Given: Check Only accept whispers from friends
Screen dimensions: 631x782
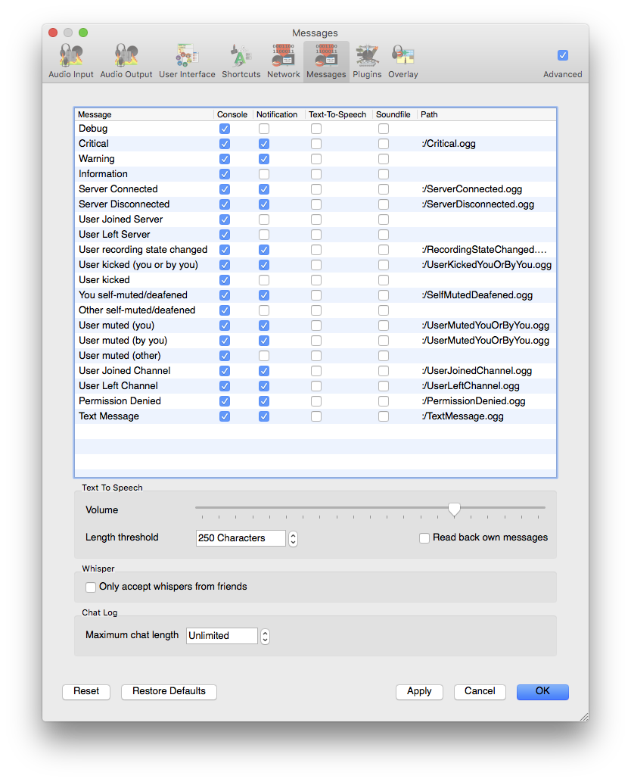Looking at the screenshot, I should [x=91, y=587].
